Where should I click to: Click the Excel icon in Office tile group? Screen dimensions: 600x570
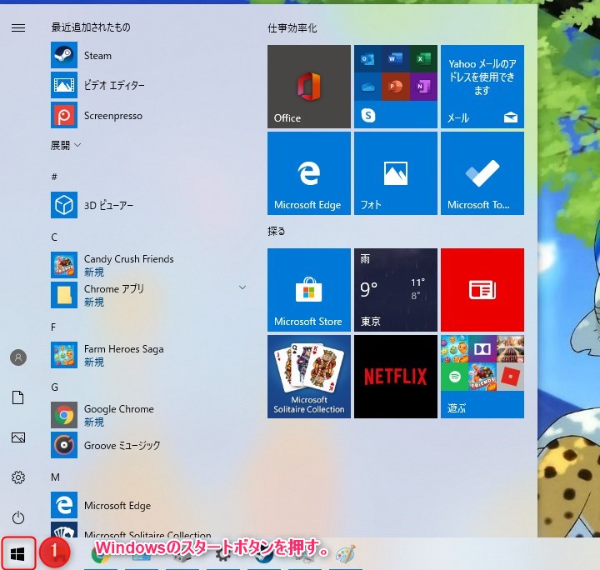coord(423,59)
